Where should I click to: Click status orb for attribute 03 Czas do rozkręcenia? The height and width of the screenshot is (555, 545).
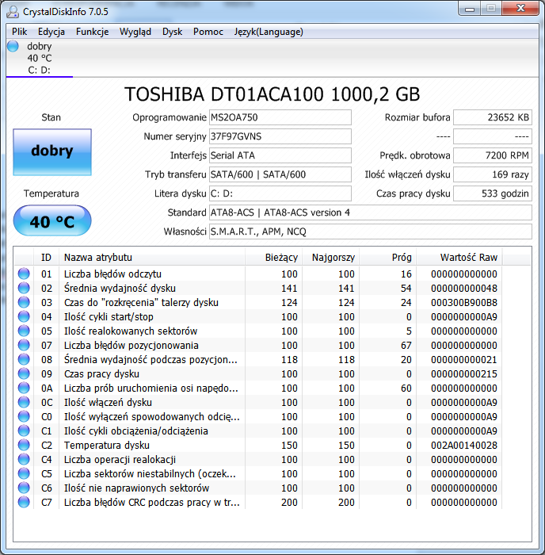(x=24, y=302)
